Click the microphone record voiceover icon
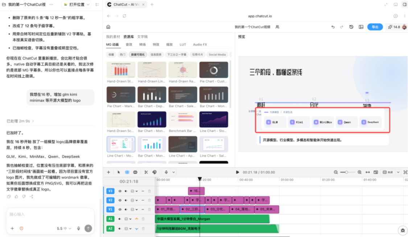The image size is (408, 237). point(166,172)
